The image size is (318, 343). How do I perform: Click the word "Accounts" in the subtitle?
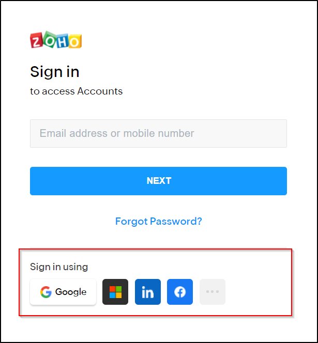100,91
